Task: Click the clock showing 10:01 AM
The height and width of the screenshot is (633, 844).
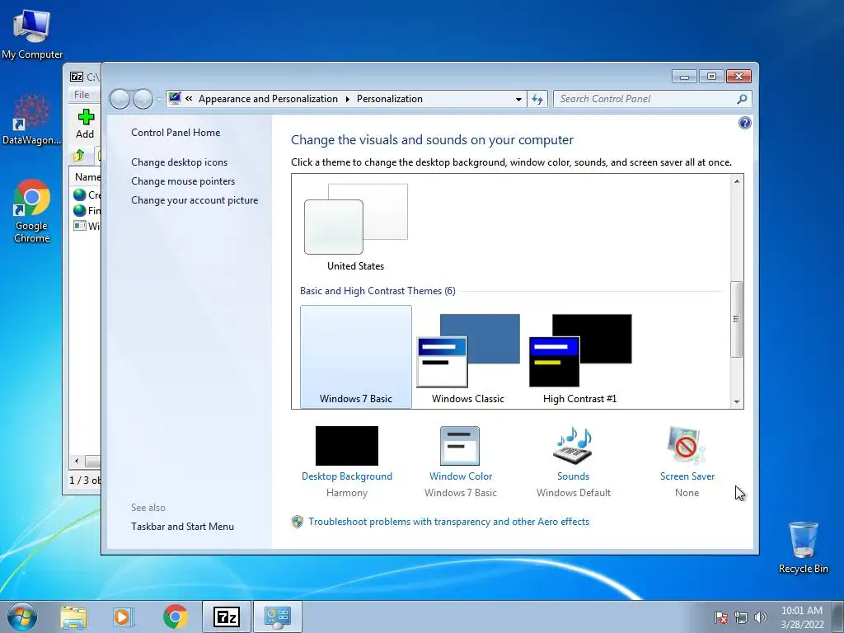Action: (x=801, y=611)
